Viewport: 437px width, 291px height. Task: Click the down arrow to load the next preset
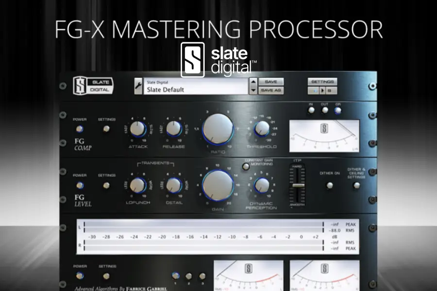coord(253,91)
